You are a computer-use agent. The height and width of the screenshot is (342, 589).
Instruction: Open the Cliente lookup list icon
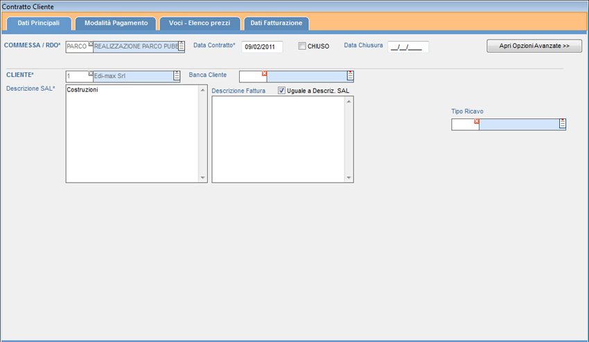(x=177, y=76)
